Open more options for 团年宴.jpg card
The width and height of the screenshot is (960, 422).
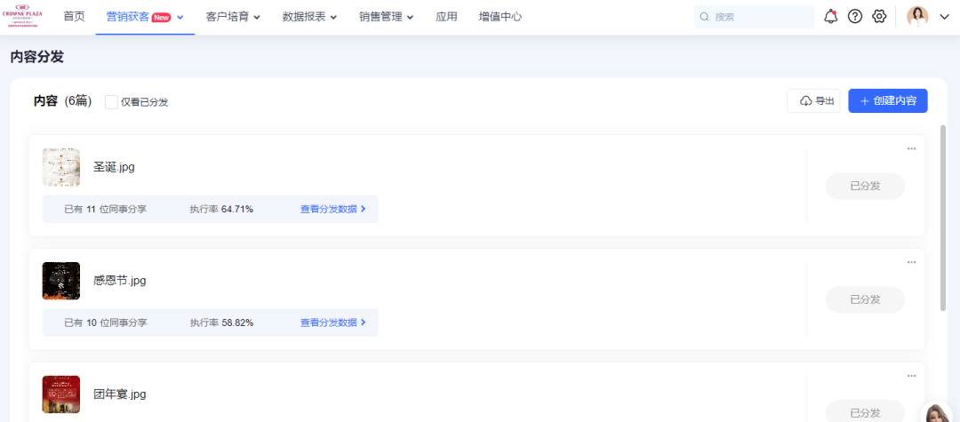(x=911, y=376)
